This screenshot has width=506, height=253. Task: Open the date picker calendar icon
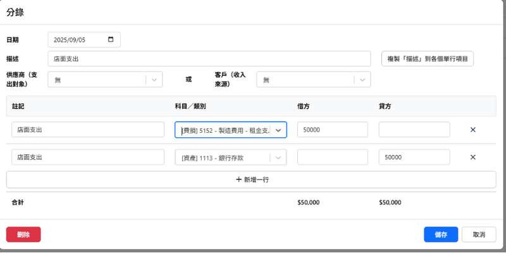(111, 40)
